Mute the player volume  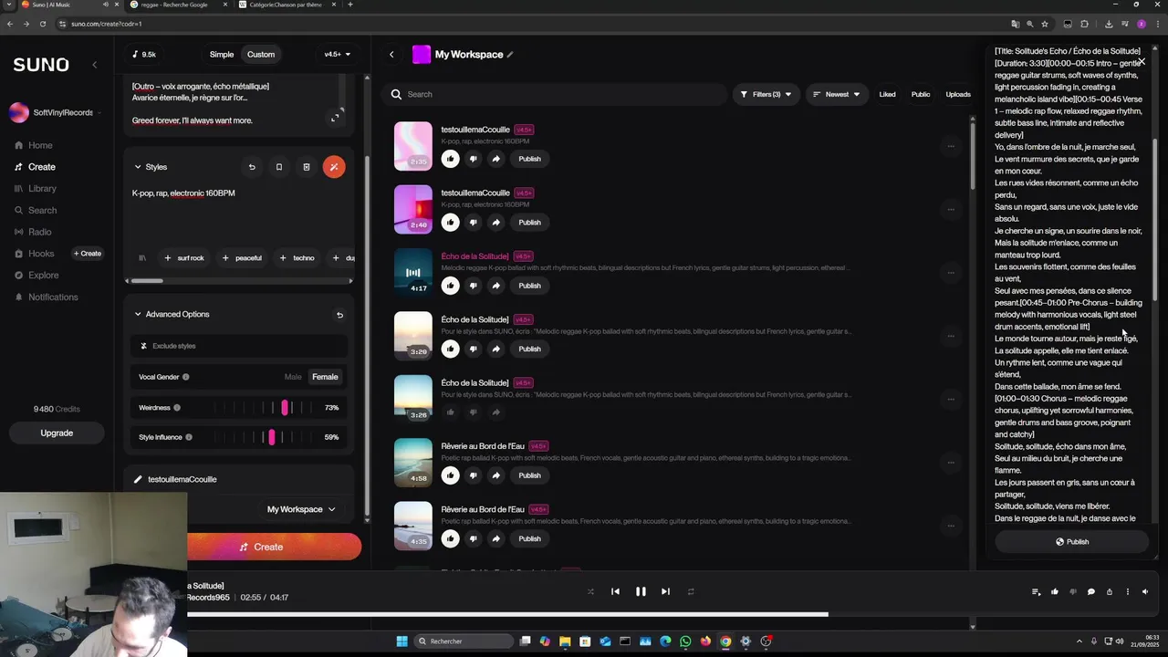tap(1145, 591)
